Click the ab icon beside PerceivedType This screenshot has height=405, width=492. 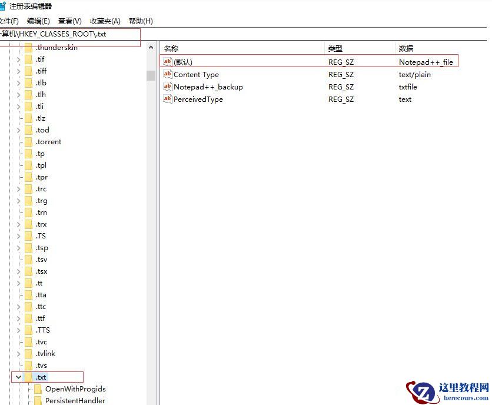[x=168, y=99]
